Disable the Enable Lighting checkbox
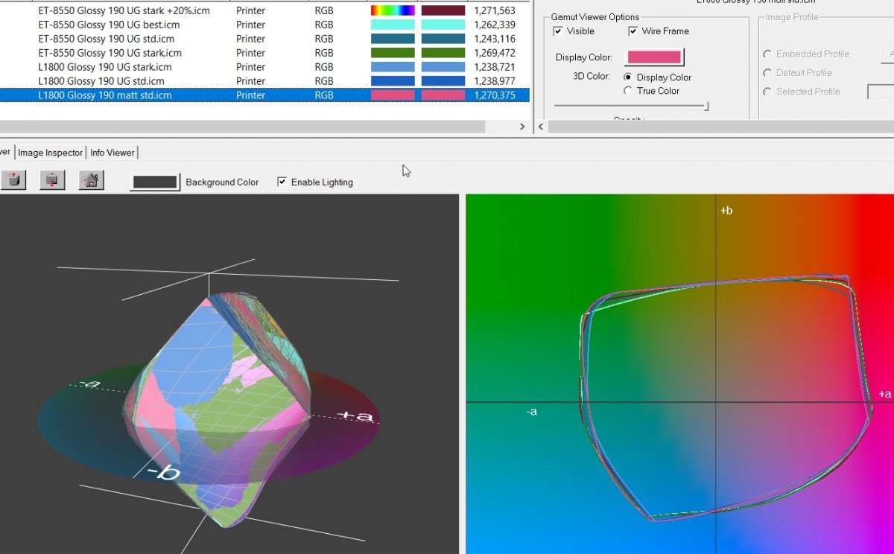Viewport: 894px width, 554px height. 282,182
